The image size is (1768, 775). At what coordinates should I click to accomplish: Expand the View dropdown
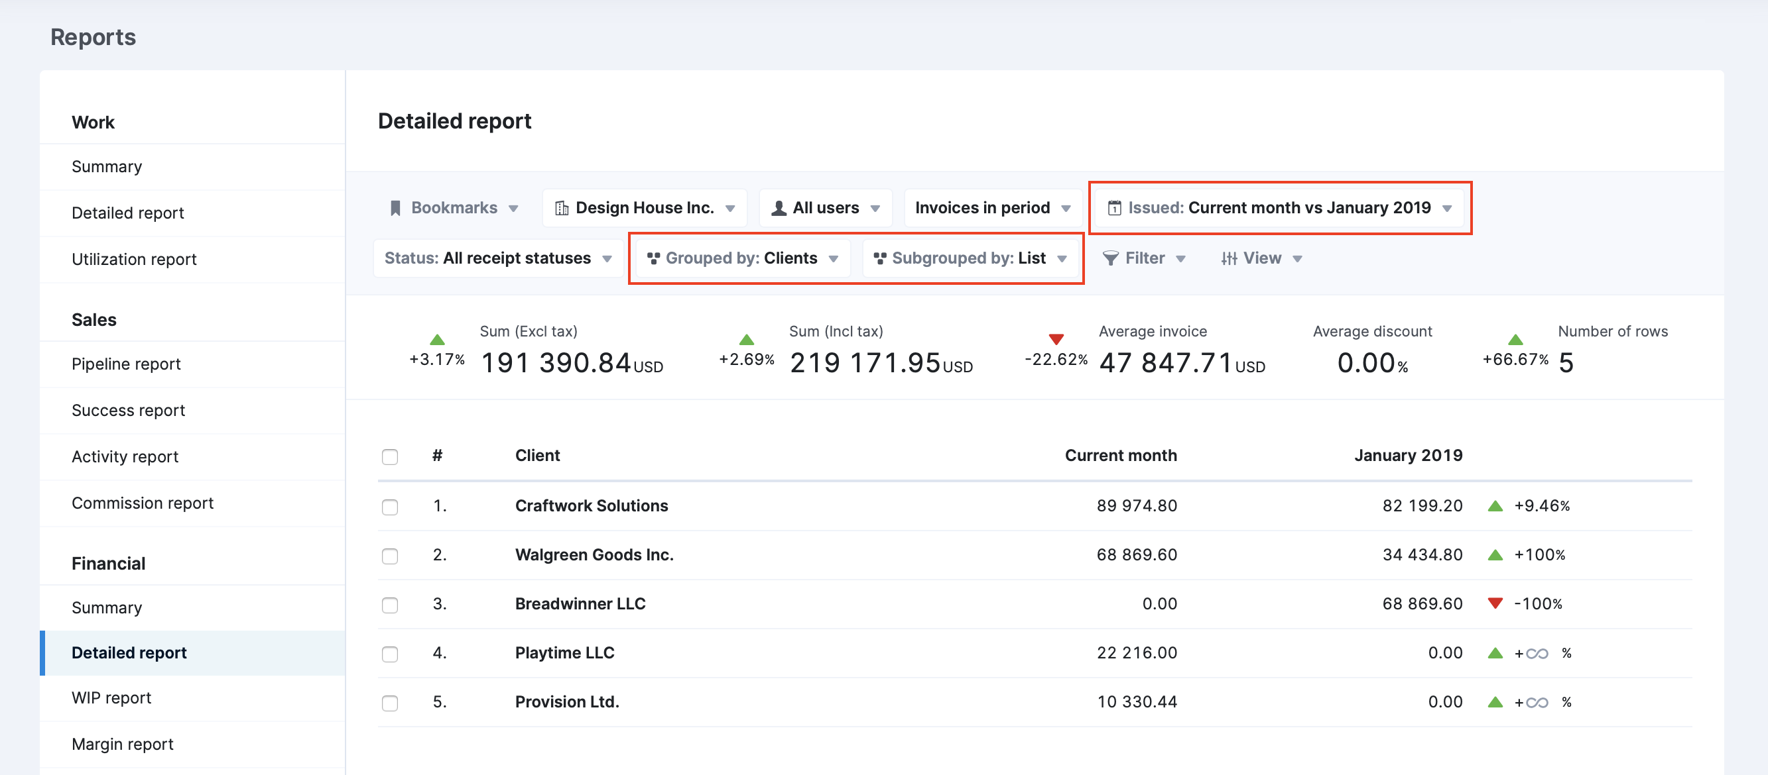[1261, 258]
